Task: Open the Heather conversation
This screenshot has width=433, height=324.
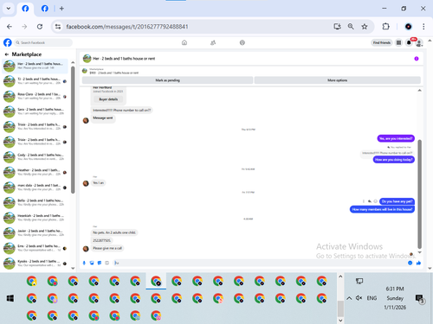Action: click(36, 172)
